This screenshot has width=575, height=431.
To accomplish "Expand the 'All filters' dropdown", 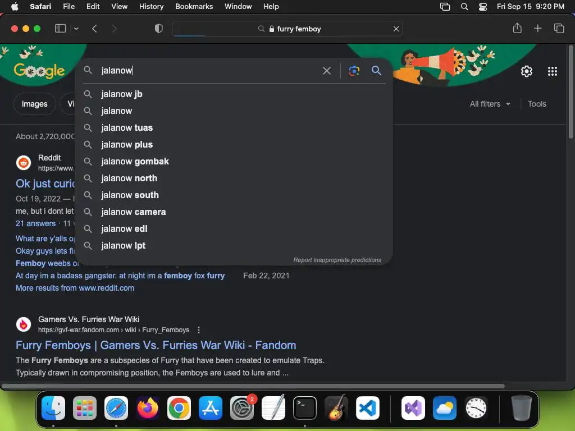I will (490, 104).
